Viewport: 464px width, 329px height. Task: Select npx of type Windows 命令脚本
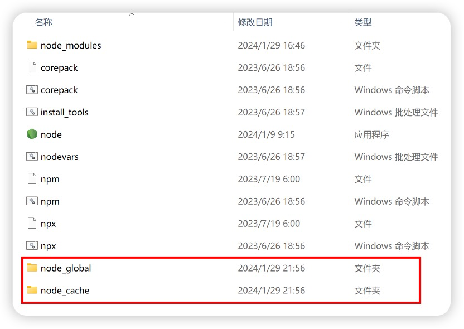click(48, 246)
